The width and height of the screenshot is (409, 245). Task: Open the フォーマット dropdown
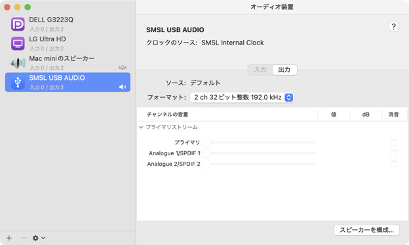point(242,98)
